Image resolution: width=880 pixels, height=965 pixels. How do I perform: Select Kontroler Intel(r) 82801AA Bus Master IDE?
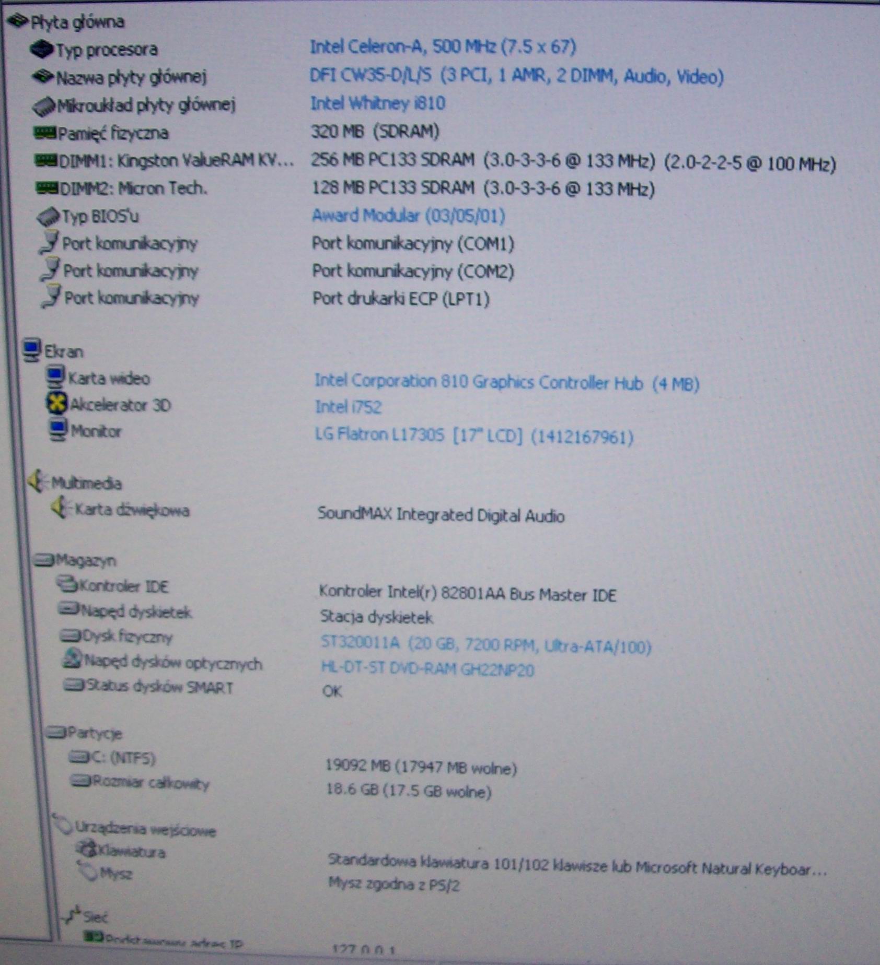(468, 594)
